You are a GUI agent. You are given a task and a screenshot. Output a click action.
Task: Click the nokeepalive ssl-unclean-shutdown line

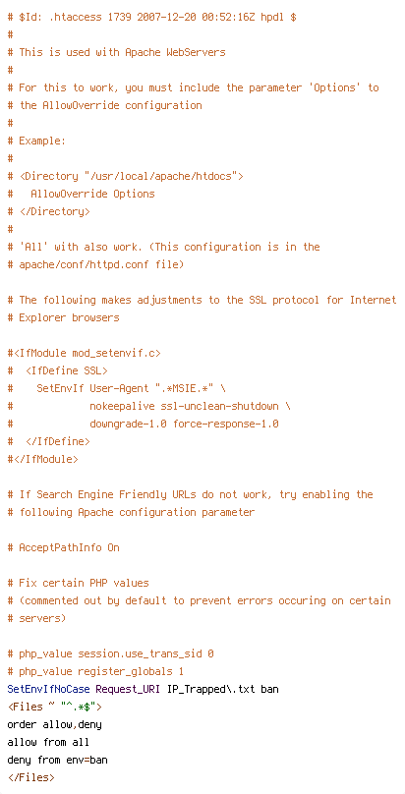(x=148, y=406)
